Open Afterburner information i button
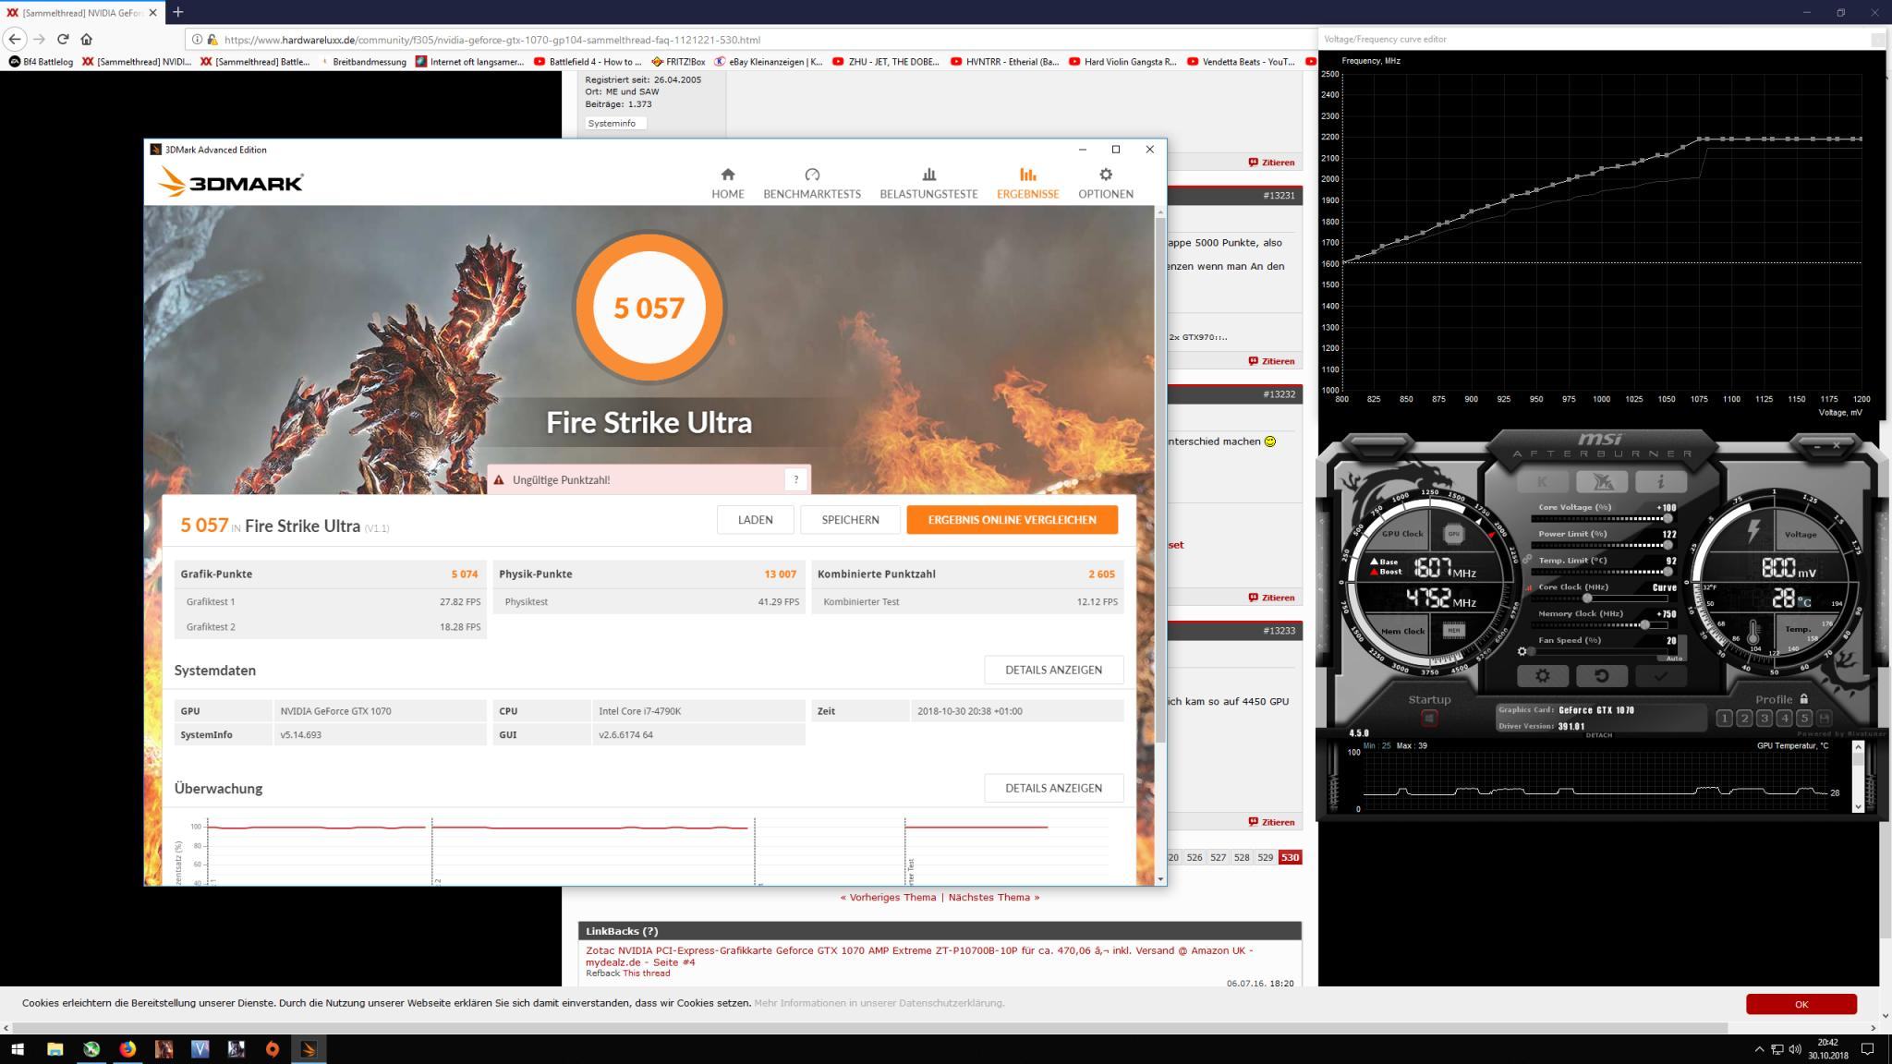Image resolution: width=1892 pixels, height=1064 pixels. click(x=1660, y=481)
